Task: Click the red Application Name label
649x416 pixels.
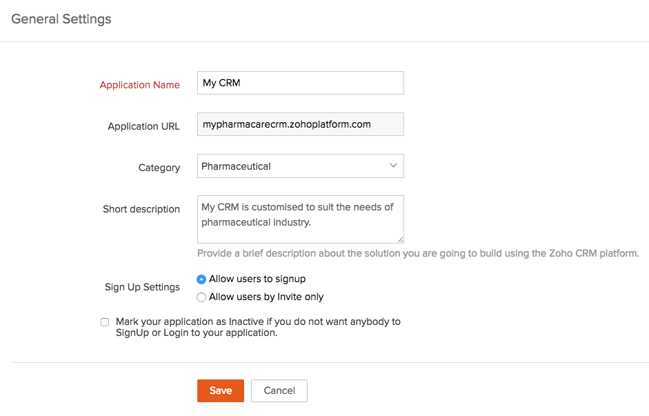Action: point(139,85)
